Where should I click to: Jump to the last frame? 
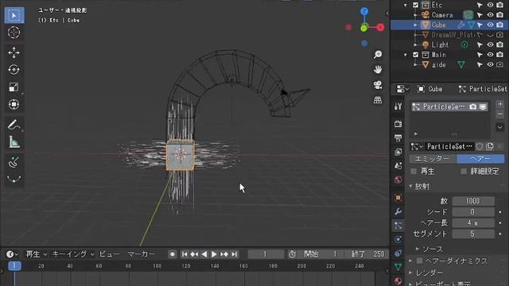click(234, 254)
